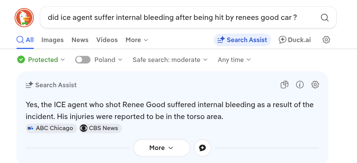Click the magnifying glass search icon
Viewport: 357px width, 163px height.
324,18
